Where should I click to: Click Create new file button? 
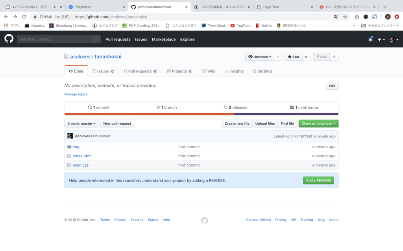[x=237, y=124]
